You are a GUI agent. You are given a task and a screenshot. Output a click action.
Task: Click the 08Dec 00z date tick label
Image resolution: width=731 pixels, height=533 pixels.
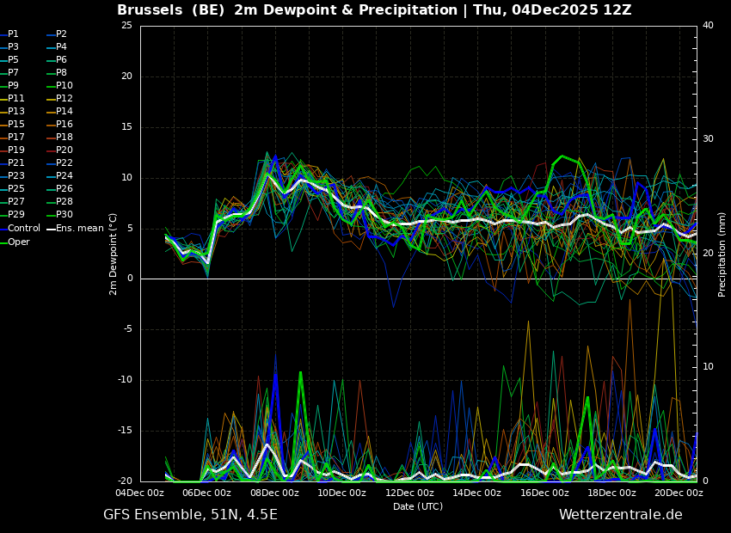[274, 493]
